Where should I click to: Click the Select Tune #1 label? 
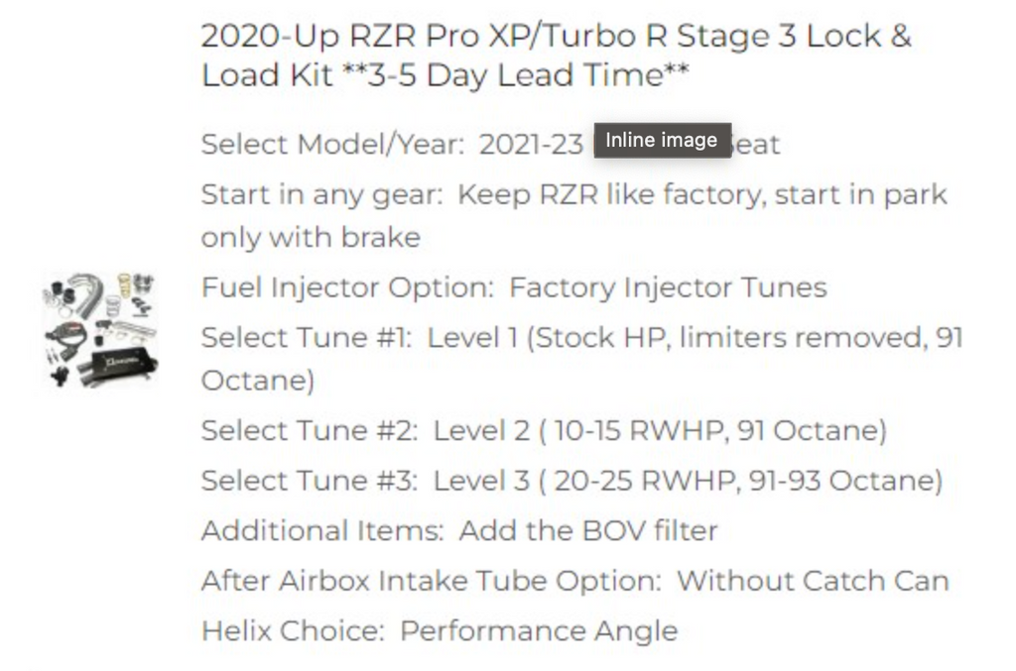tap(307, 337)
